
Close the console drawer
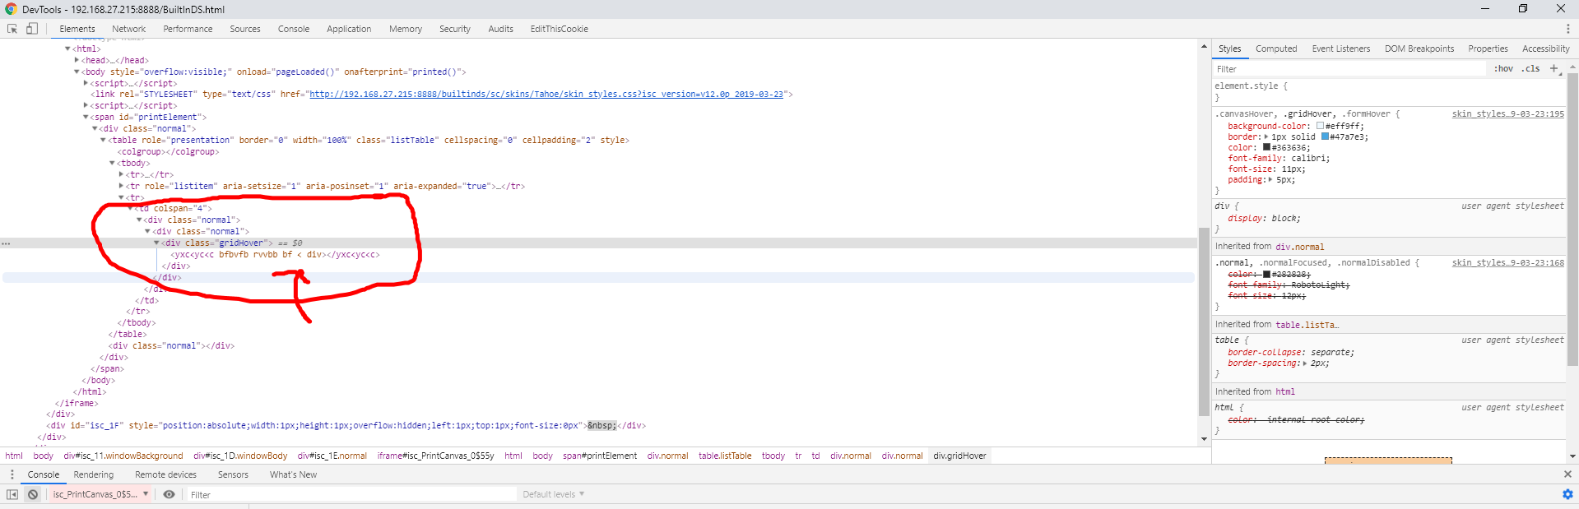[x=1567, y=474]
